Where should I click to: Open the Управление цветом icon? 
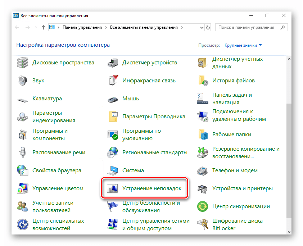pyautogui.click(x=23, y=188)
